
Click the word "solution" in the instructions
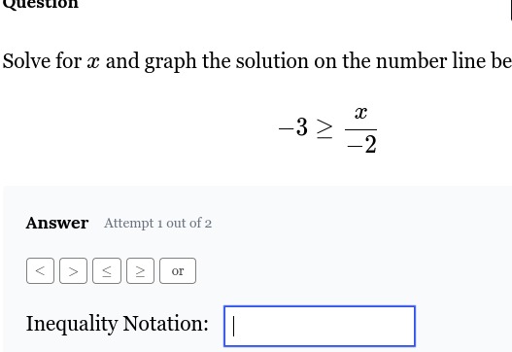click(x=272, y=61)
